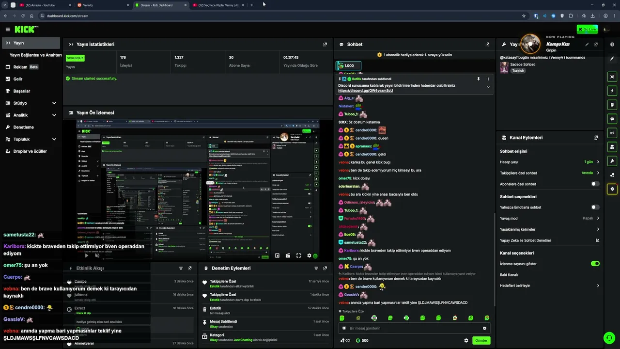Open Yayın in the sidebar
The width and height of the screenshot is (620, 349).
point(30,43)
